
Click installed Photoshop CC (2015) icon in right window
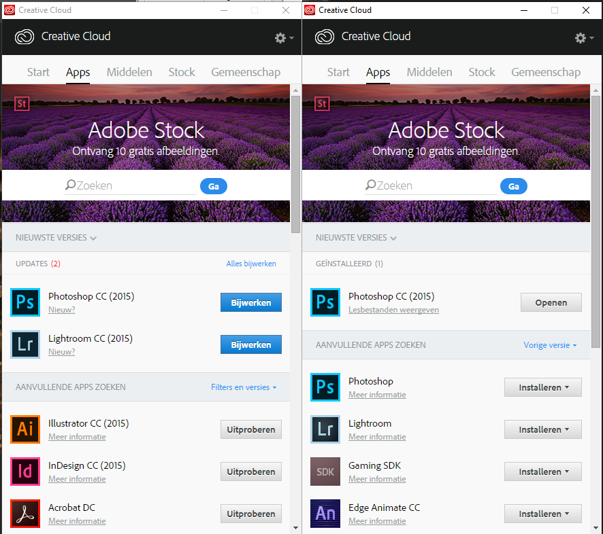[325, 302]
